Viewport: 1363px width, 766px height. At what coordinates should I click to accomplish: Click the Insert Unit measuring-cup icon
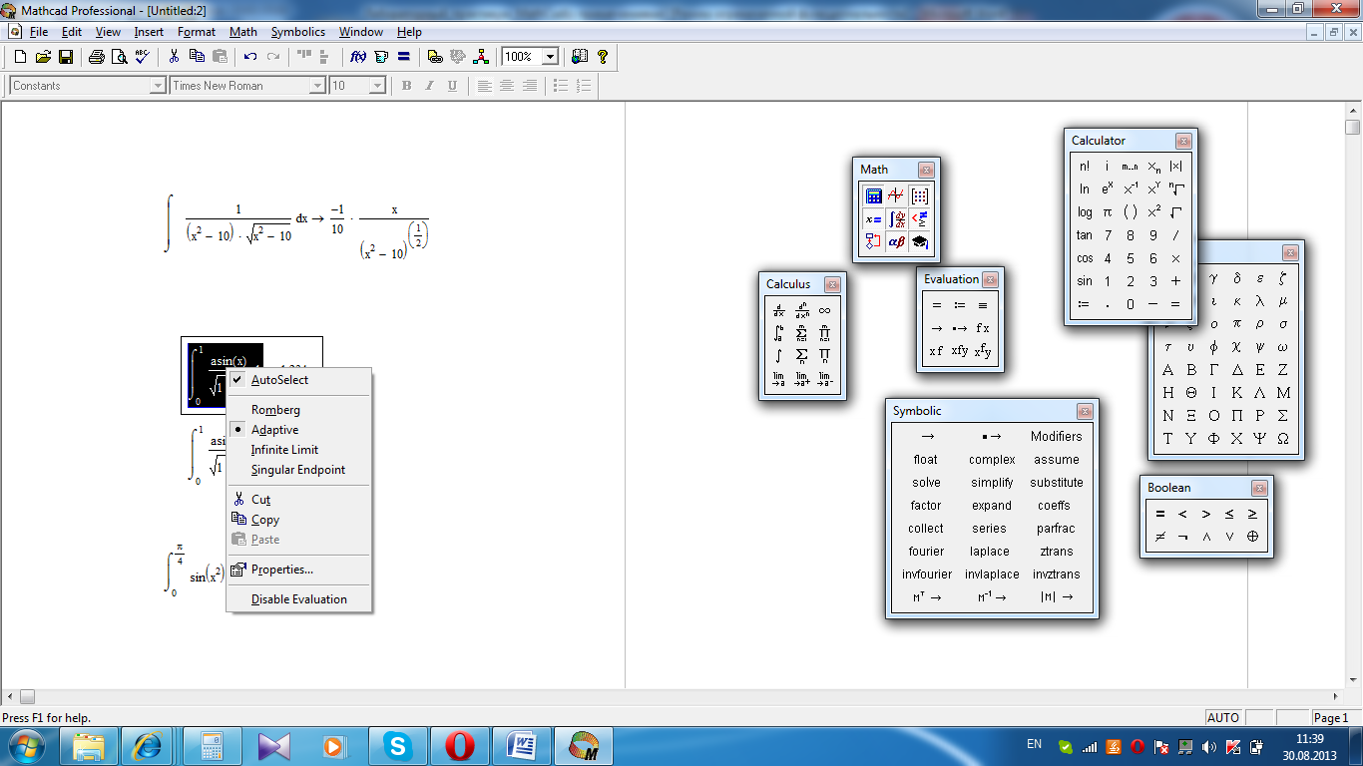pos(381,57)
